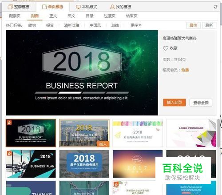Select the chain-locked door template thumbnail
The image size is (222, 195).
click(84, 188)
